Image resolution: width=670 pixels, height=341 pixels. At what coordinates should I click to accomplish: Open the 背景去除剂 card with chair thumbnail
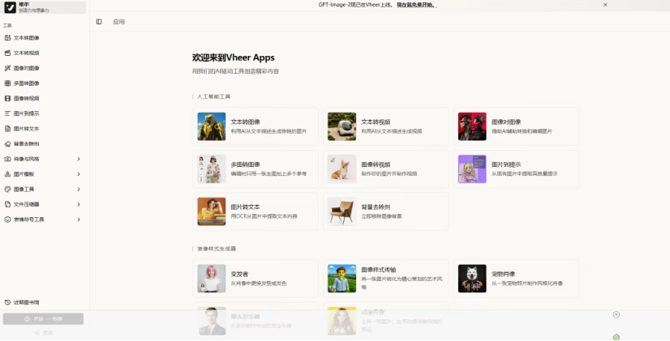386,211
